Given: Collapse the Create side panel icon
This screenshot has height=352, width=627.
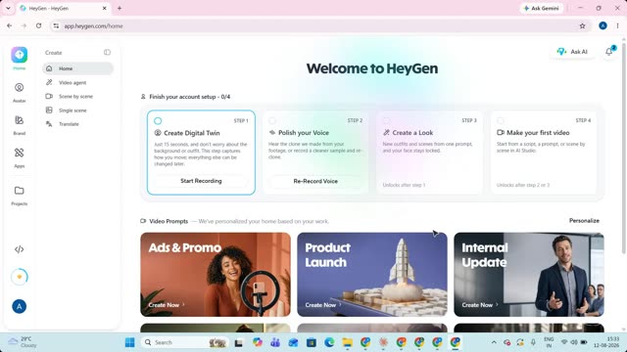Looking at the screenshot, I should coord(107,52).
